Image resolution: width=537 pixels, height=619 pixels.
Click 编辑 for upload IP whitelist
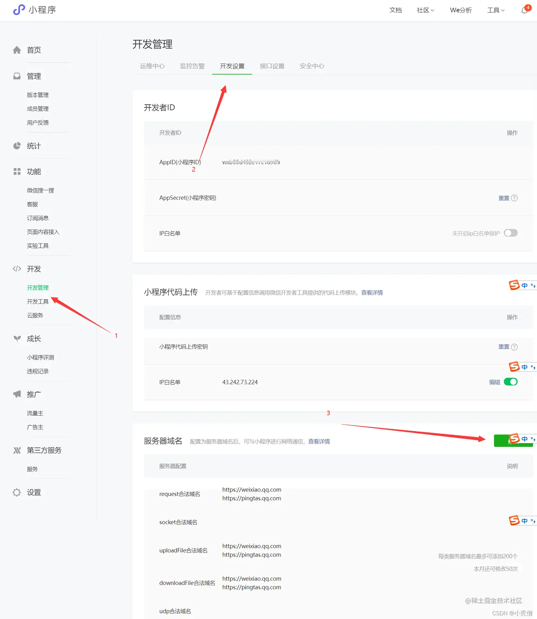(x=494, y=382)
